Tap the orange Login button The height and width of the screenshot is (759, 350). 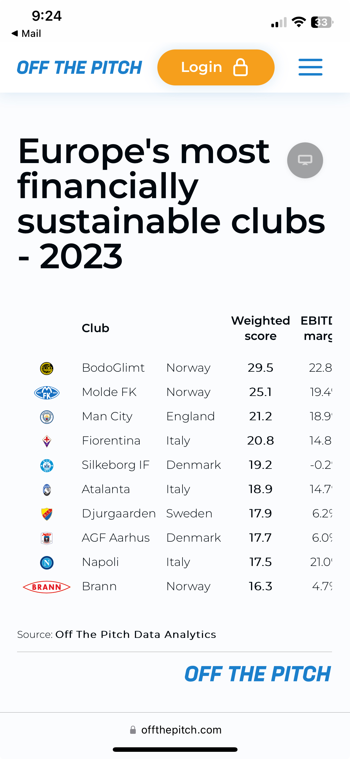coord(216,67)
